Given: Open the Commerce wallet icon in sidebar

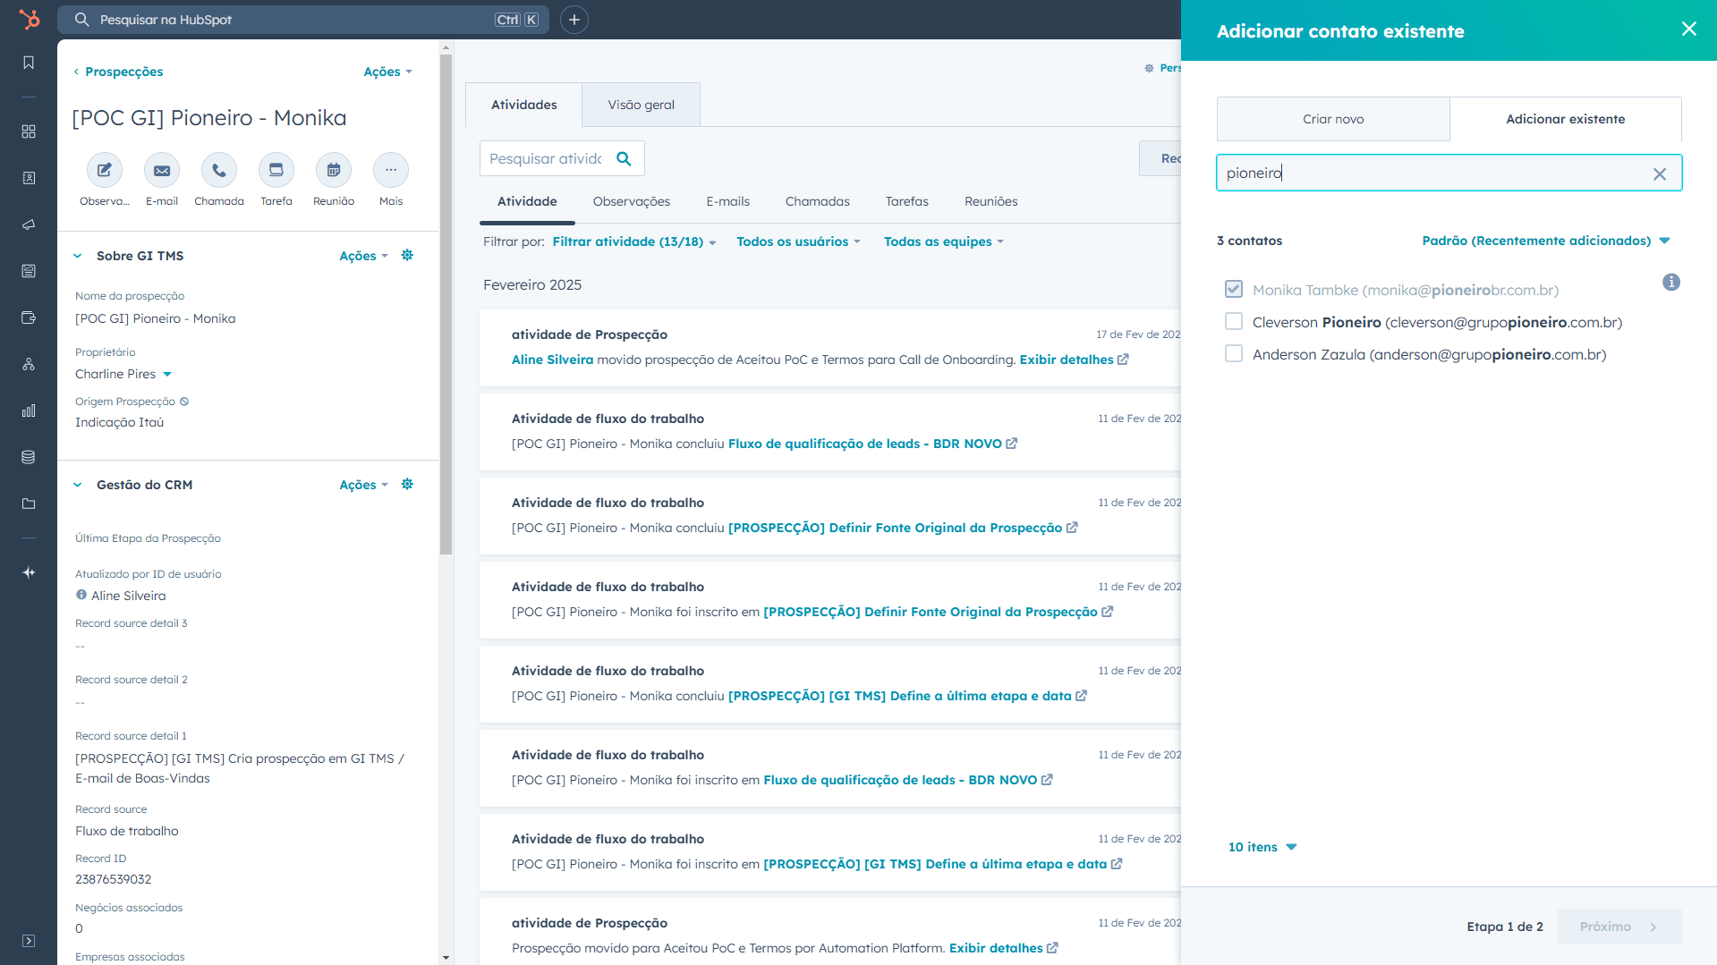Looking at the screenshot, I should pyautogui.click(x=29, y=317).
